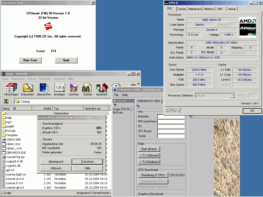Click the rendered stone texture image in CINEBENCH
This screenshot has height=197, width=263.
coord(227,158)
